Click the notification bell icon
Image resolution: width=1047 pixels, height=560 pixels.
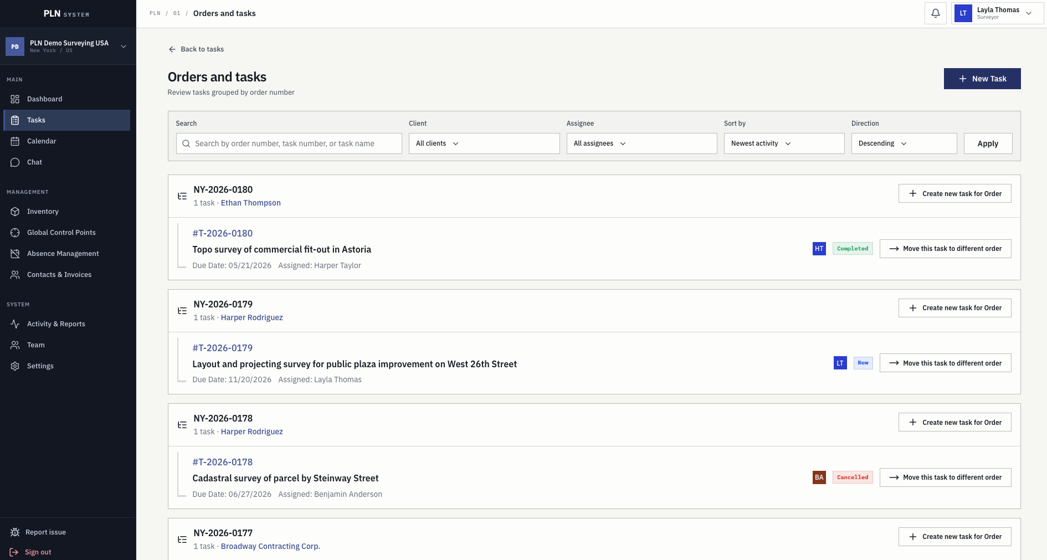pyautogui.click(x=935, y=13)
